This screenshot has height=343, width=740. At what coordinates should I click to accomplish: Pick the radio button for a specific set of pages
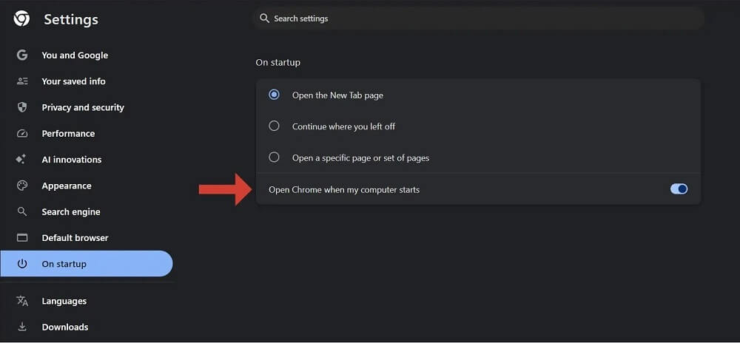pyautogui.click(x=275, y=157)
